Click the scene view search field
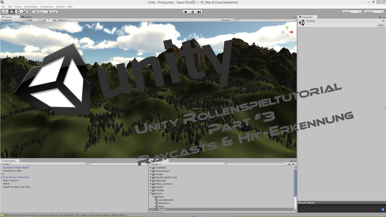The height and width of the screenshot is (217, 386). (264, 20)
